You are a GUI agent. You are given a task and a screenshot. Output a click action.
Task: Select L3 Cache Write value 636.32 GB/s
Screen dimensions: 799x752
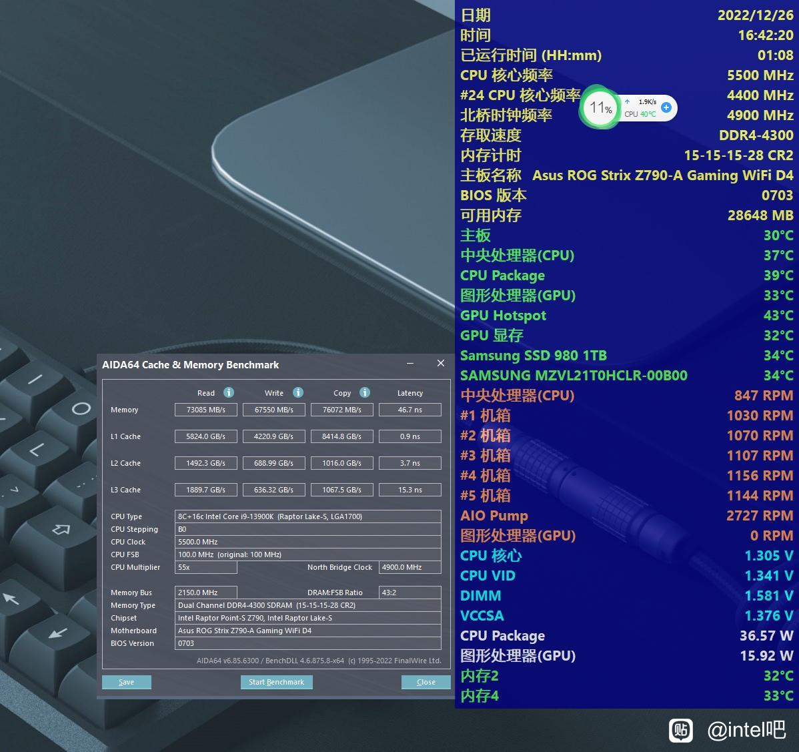coord(274,490)
